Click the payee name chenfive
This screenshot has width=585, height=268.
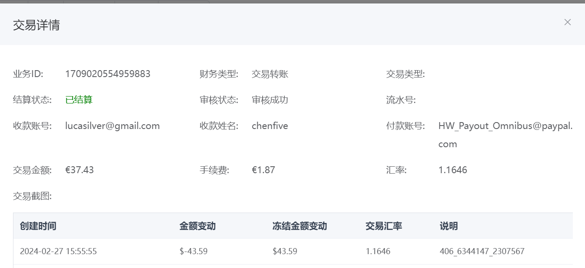(x=269, y=126)
